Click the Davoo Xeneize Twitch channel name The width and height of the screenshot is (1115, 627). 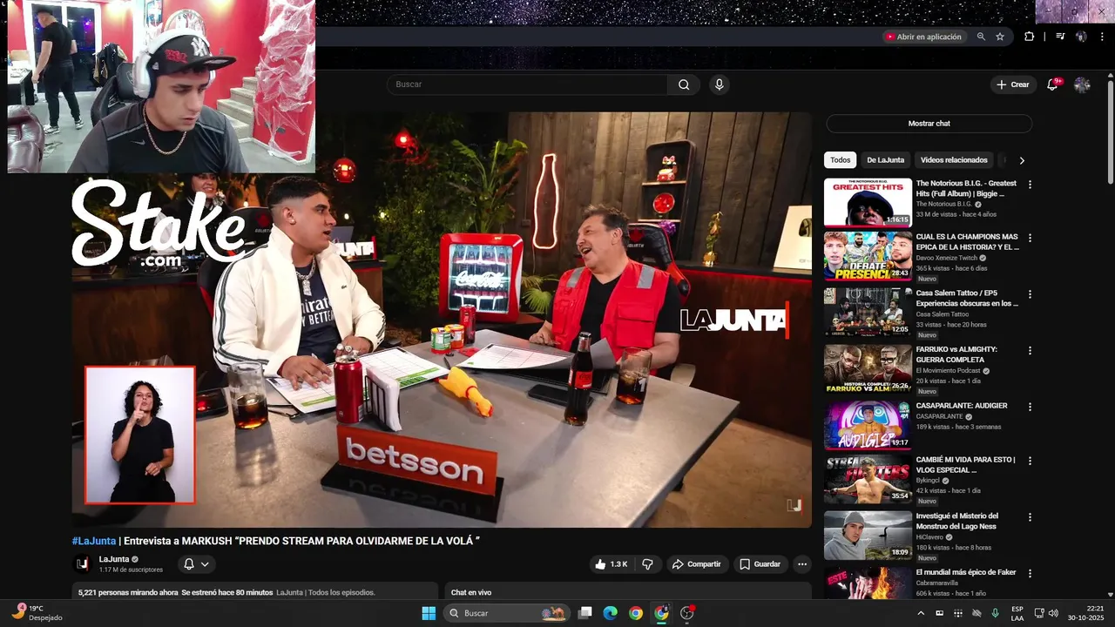[x=947, y=258]
